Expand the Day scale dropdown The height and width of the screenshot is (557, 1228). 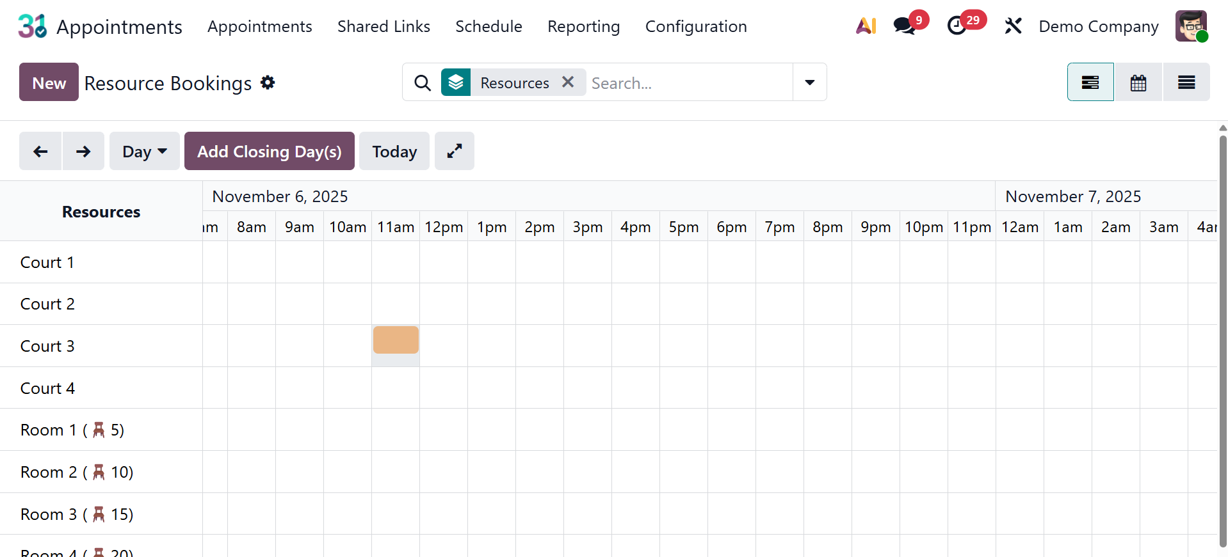pyautogui.click(x=144, y=152)
